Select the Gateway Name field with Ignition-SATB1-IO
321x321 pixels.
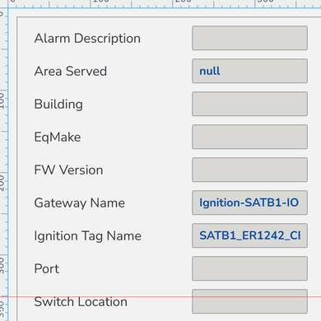click(249, 202)
